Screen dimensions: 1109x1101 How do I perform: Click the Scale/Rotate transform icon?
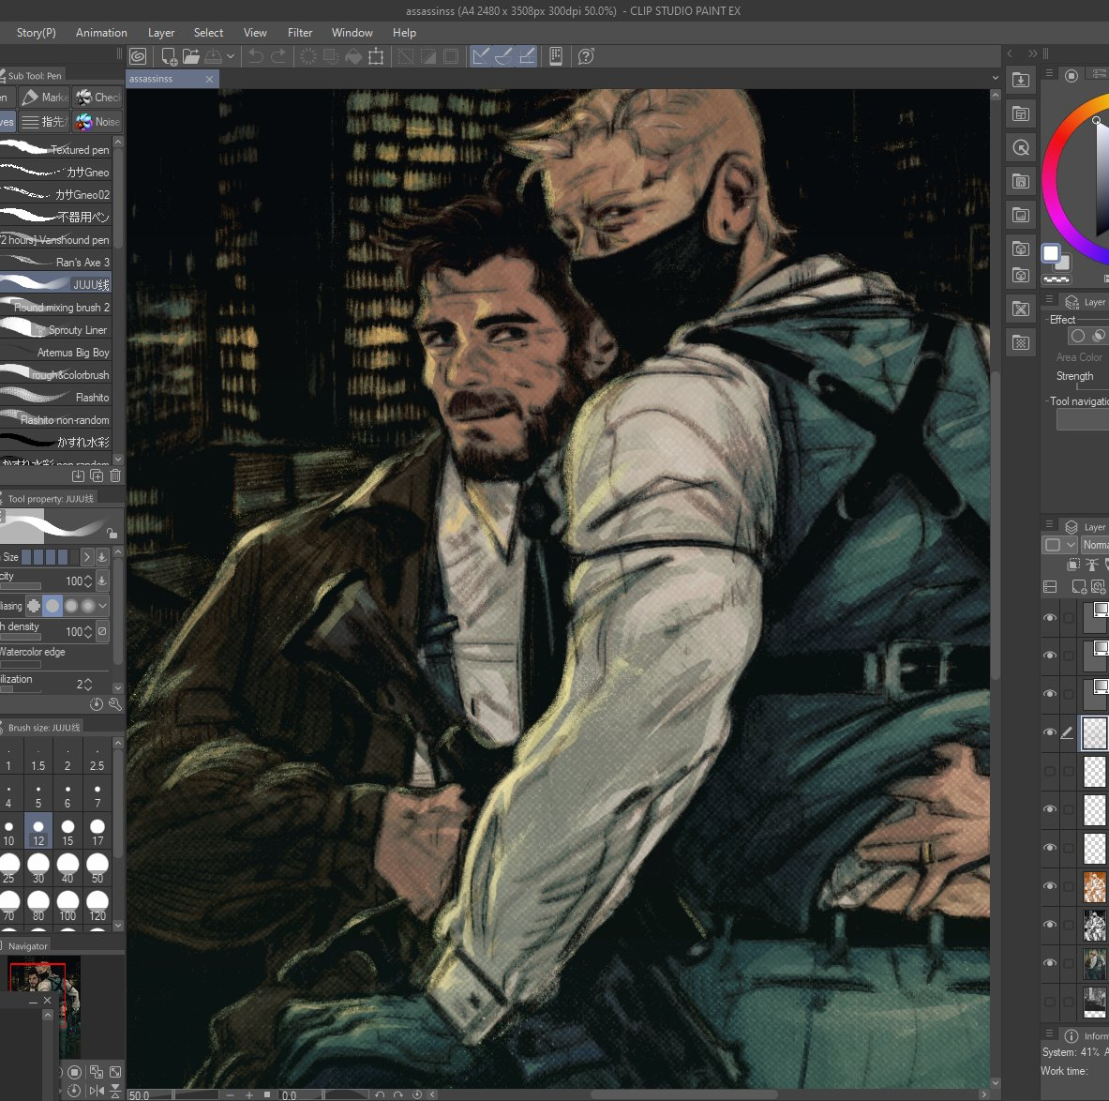[x=376, y=56]
